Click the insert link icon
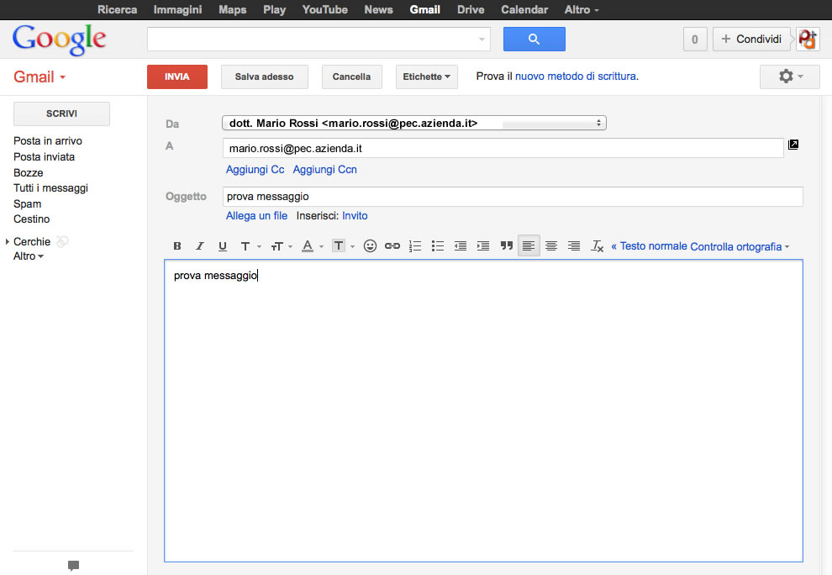 click(392, 246)
